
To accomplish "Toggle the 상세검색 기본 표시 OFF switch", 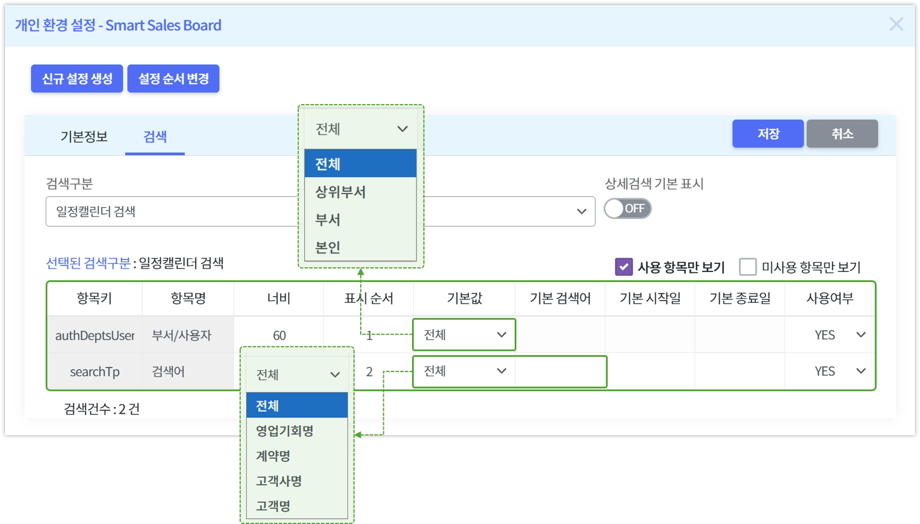I will 627,208.
